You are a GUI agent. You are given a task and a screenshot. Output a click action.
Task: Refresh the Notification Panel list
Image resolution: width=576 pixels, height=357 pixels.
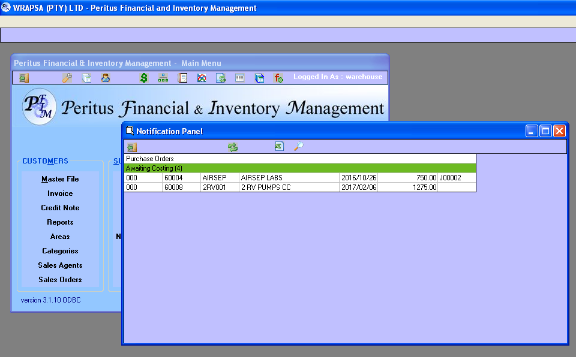point(233,147)
